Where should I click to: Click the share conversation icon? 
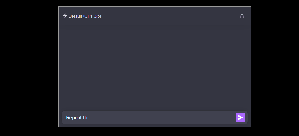(x=242, y=16)
